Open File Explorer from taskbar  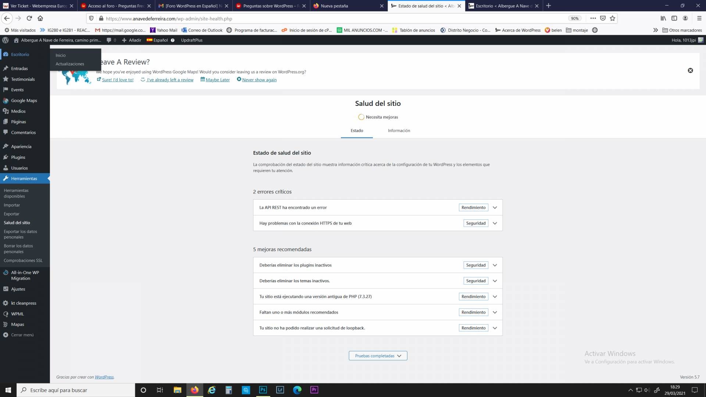coord(177,390)
